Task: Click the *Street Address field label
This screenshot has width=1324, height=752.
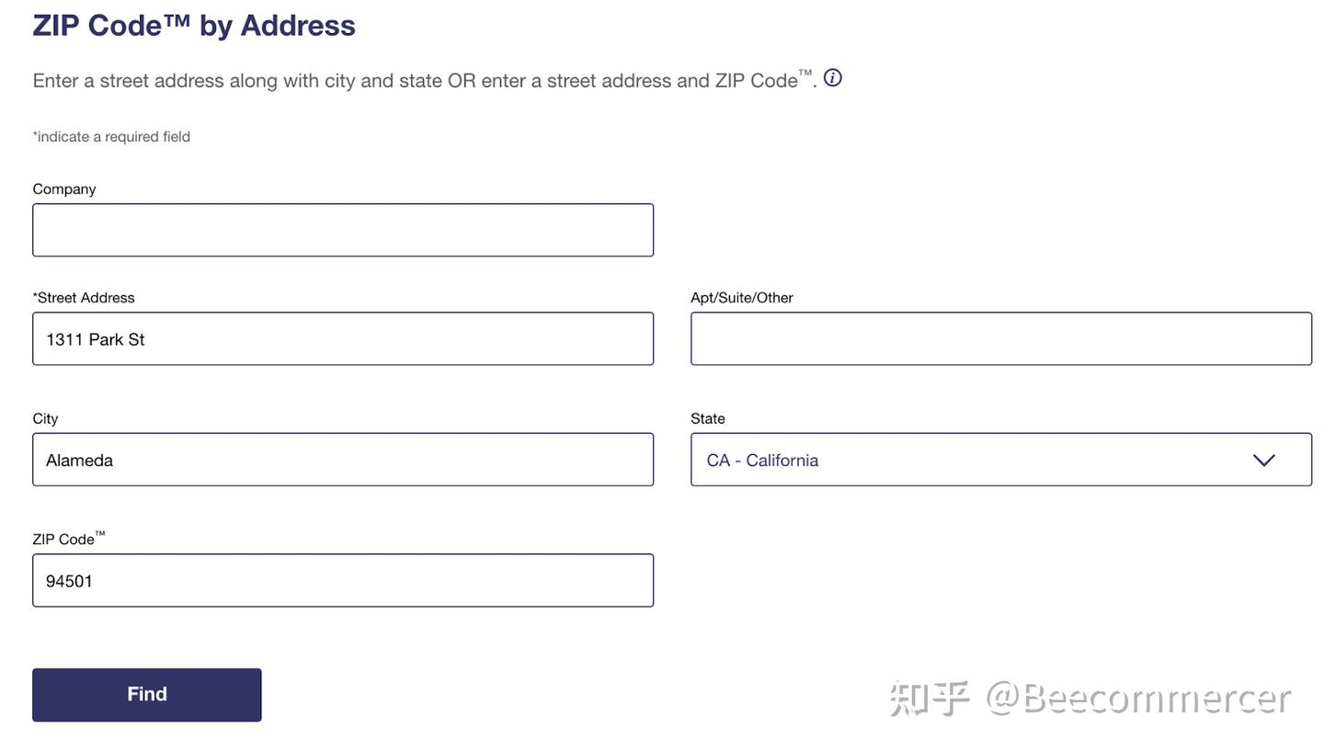Action: coord(84,298)
